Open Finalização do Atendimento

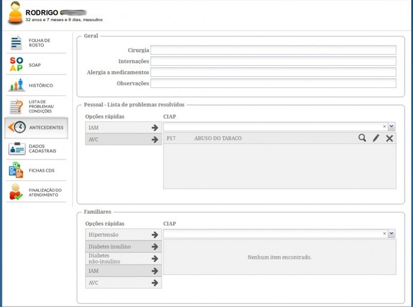point(36,192)
